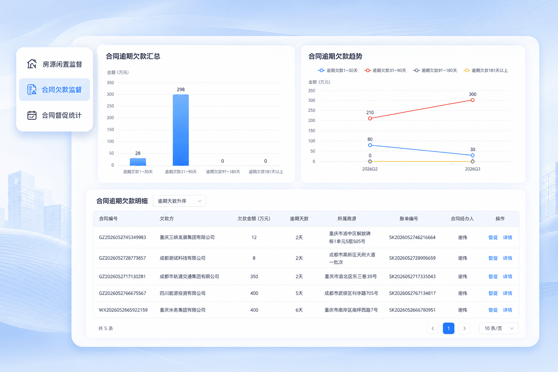Click contract number GZ2026052766675567
The image size is (558, 372).
point(122,294)
